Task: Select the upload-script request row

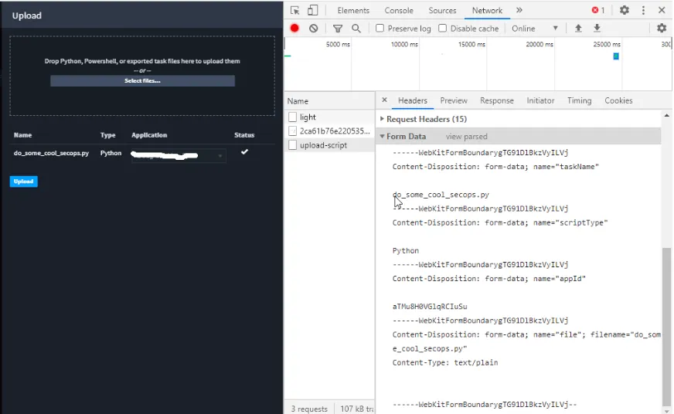Action: pos(329,145)
